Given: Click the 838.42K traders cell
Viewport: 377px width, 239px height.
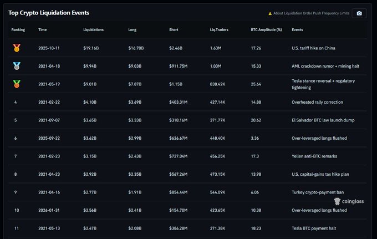Looking at the screenshot, I should [217, 84].
